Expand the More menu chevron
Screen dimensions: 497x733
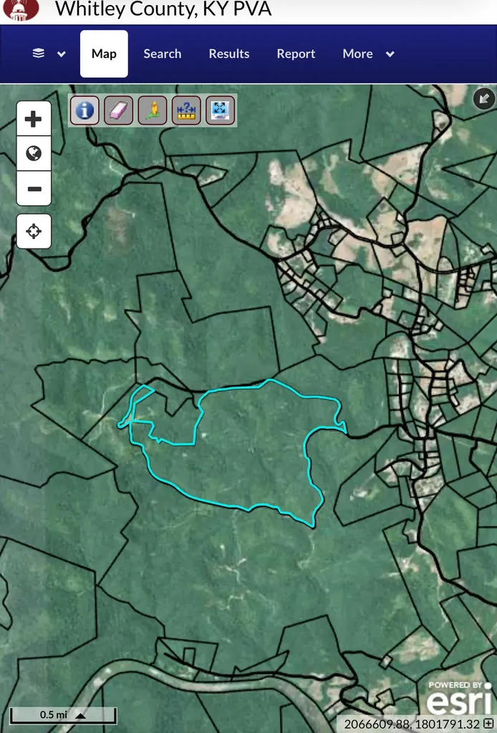click(x=390, y=54)
